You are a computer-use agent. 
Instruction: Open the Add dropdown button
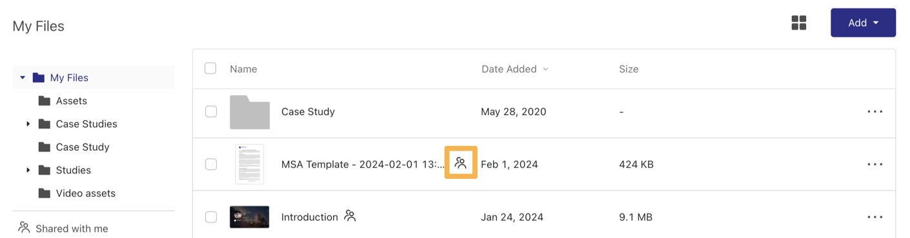pyautogui.click(x=863, y=23)
